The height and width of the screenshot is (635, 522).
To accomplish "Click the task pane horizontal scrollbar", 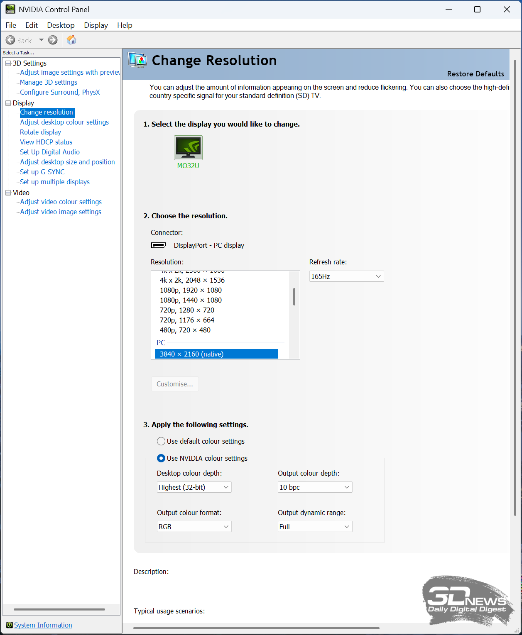I will pyautogui.click(x=59, y=609).
